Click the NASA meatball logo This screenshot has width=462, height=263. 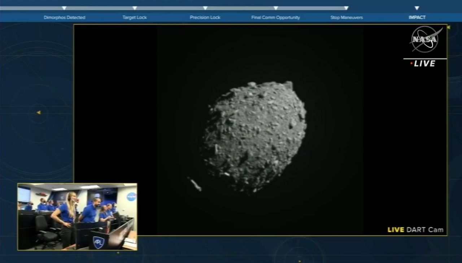click(424, 40)
